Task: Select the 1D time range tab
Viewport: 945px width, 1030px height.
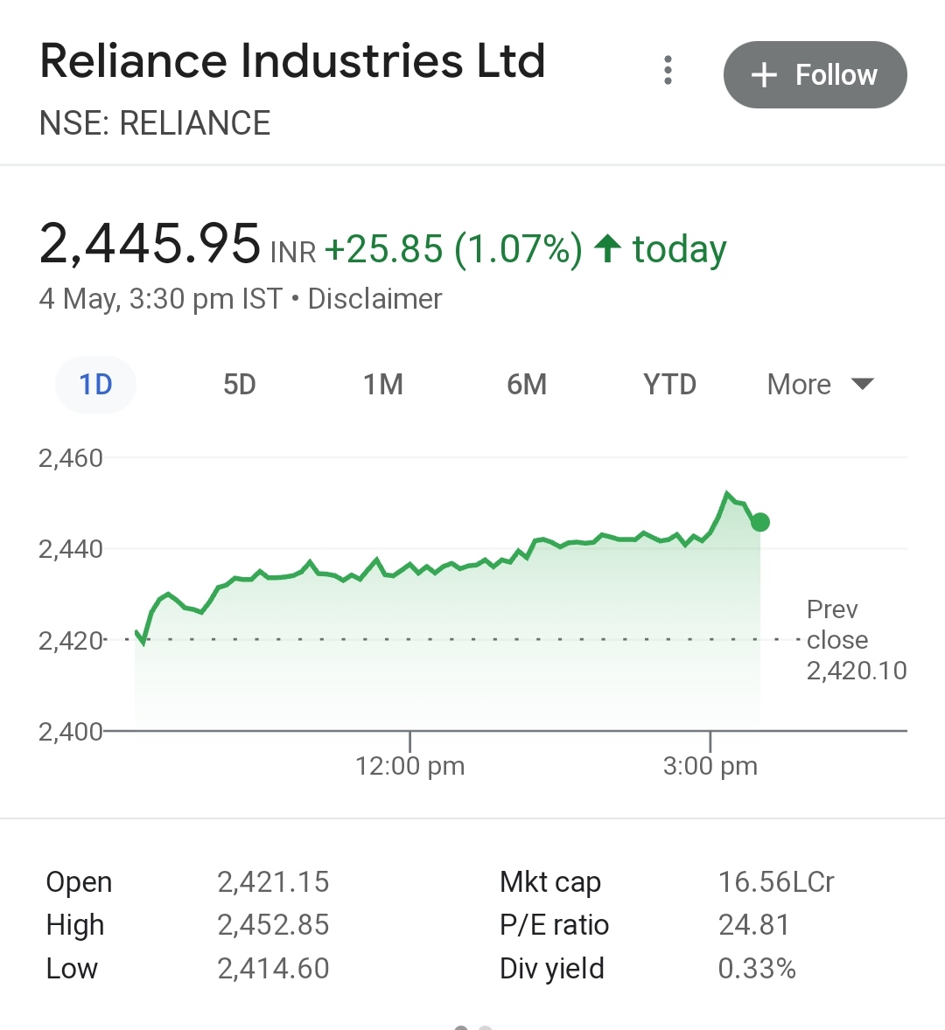Action: click(95, 385)
